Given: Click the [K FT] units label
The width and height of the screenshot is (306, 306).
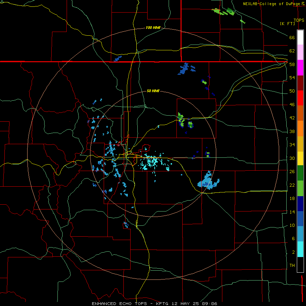Looking at the screenshot, I should (287, 23).
